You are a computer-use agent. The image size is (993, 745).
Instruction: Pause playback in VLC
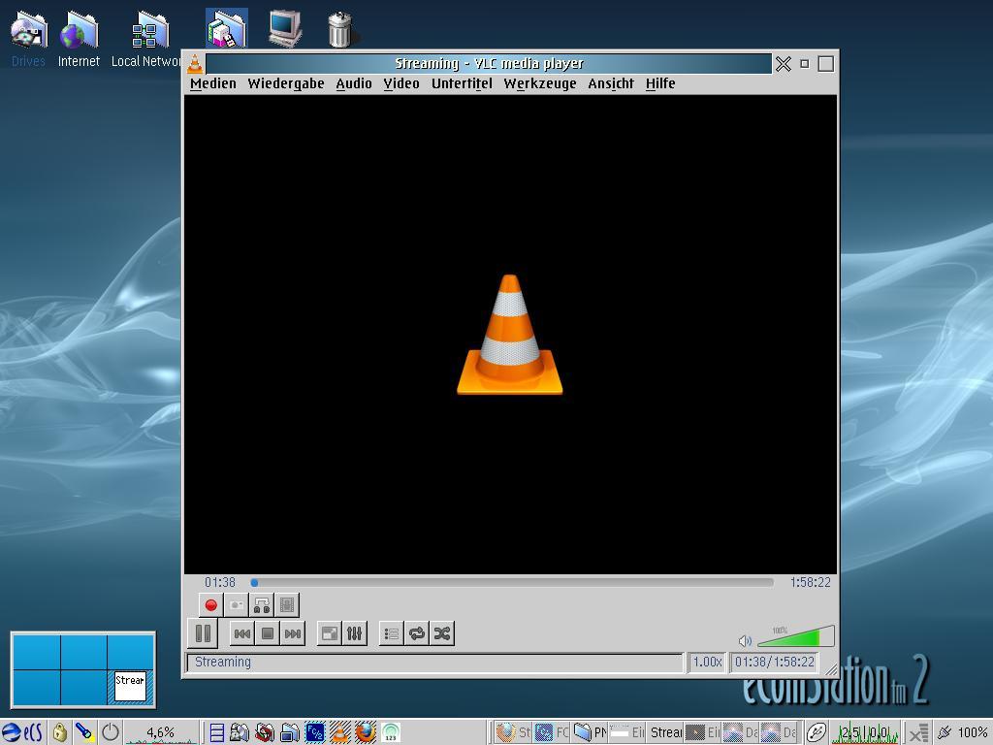[x=204, y=632]
